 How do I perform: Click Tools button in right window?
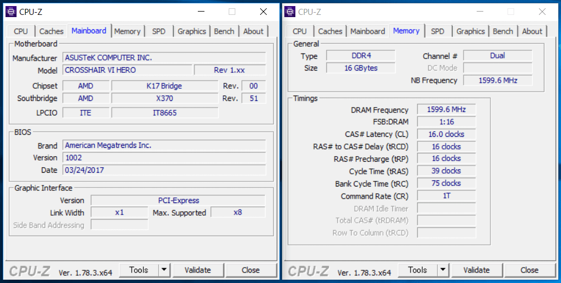coord(418,270)
